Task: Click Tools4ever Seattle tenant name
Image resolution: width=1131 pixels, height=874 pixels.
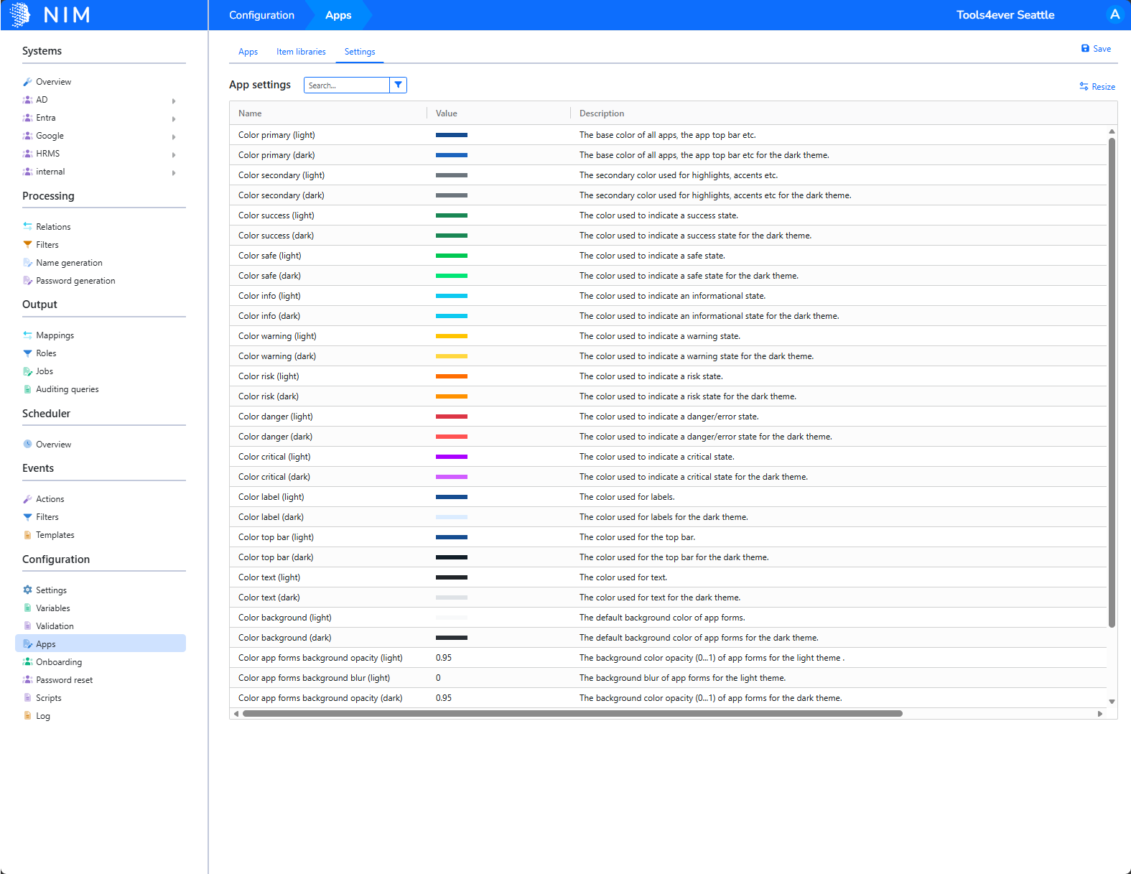Action: click(1005, 15)
